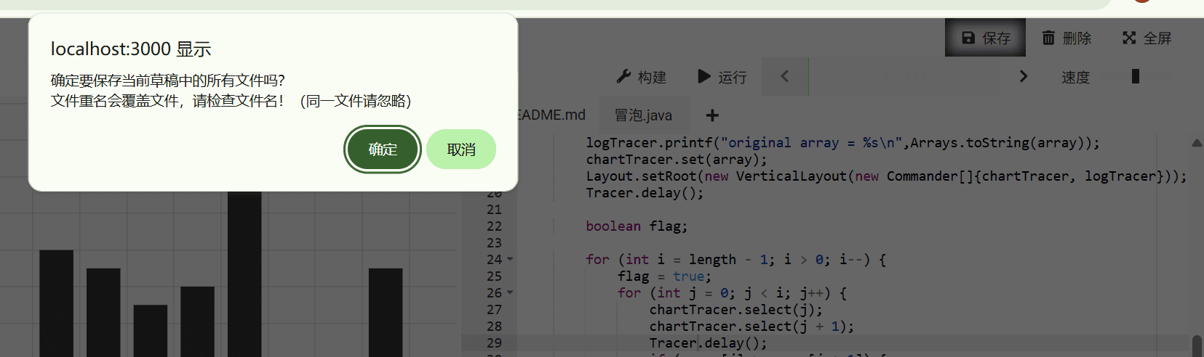Collapse the code fold at line 24

pos(510,260)
